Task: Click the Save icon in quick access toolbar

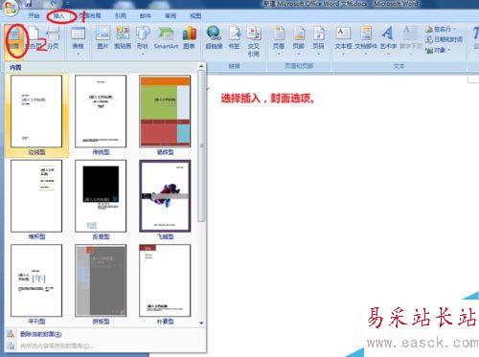Action: click(28, 3)
